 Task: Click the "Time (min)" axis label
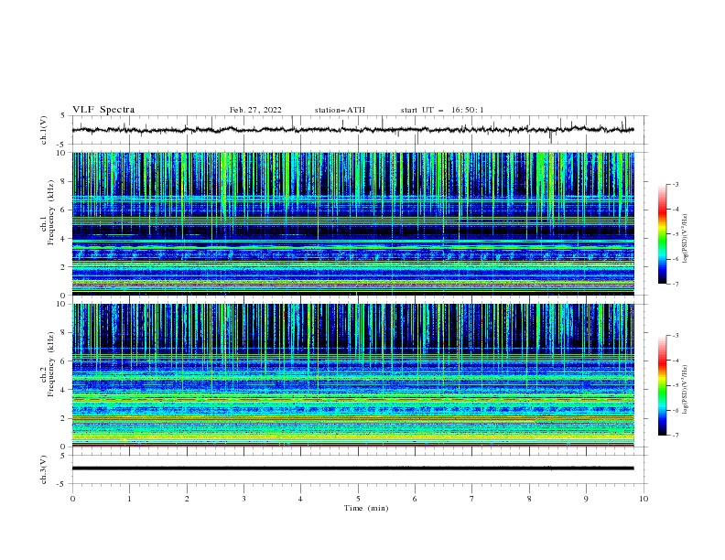(x=366, y=508)
